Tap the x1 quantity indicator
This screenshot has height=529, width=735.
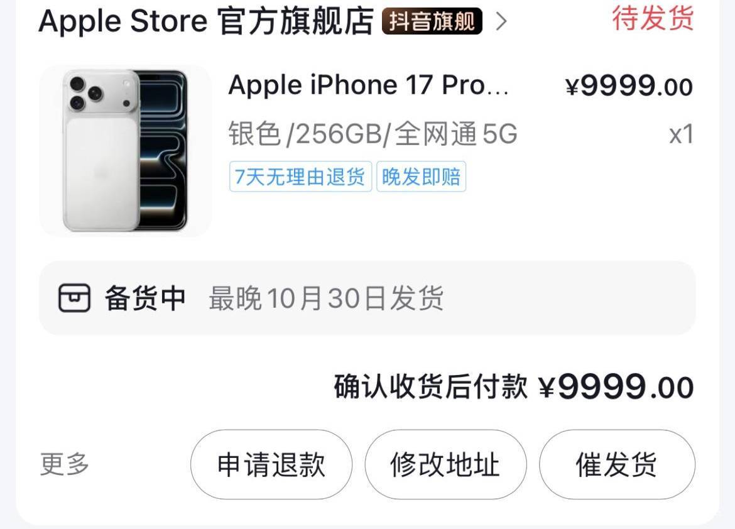681,134
